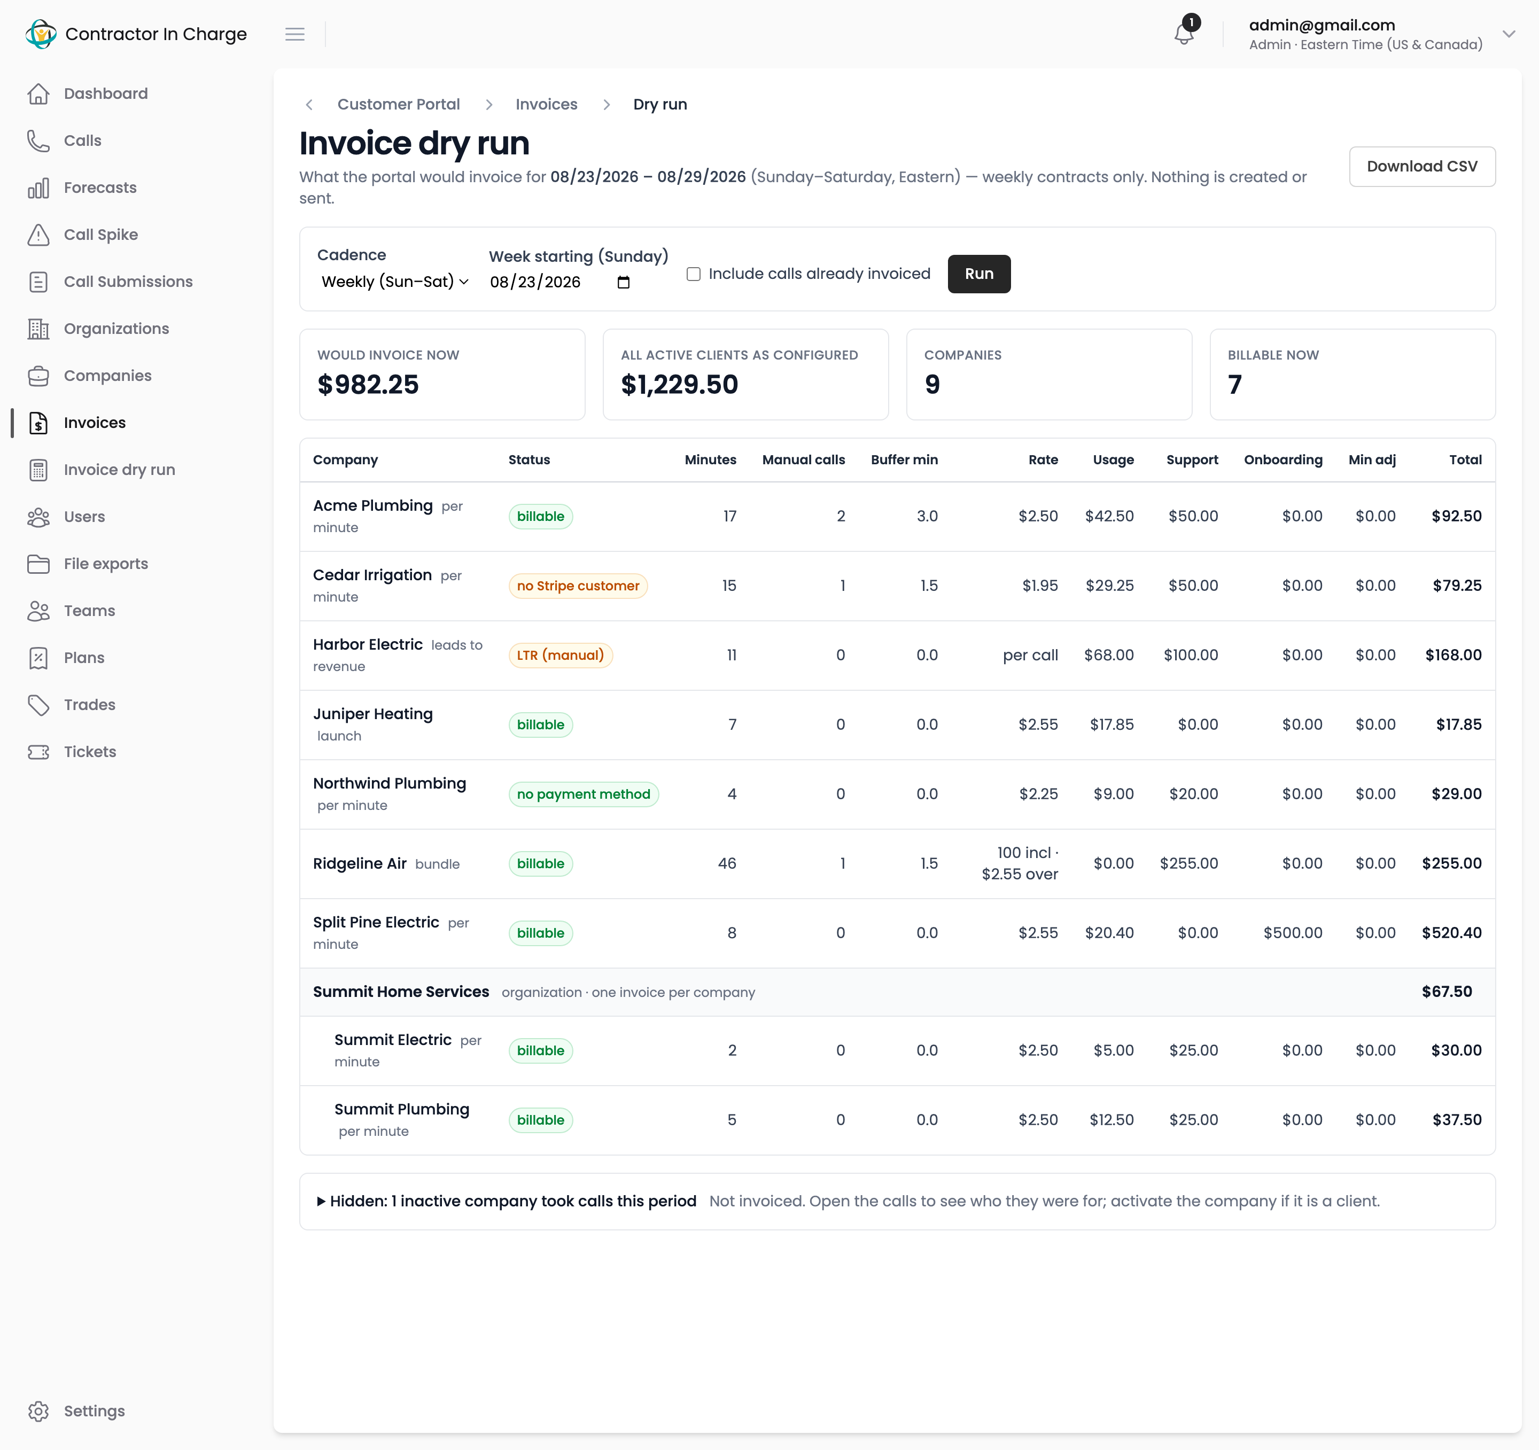Image resolution: width=1539 pixels, height=1450 pixels.
Task: Open the Companies briefcase icon
Action: click(38, 376)
